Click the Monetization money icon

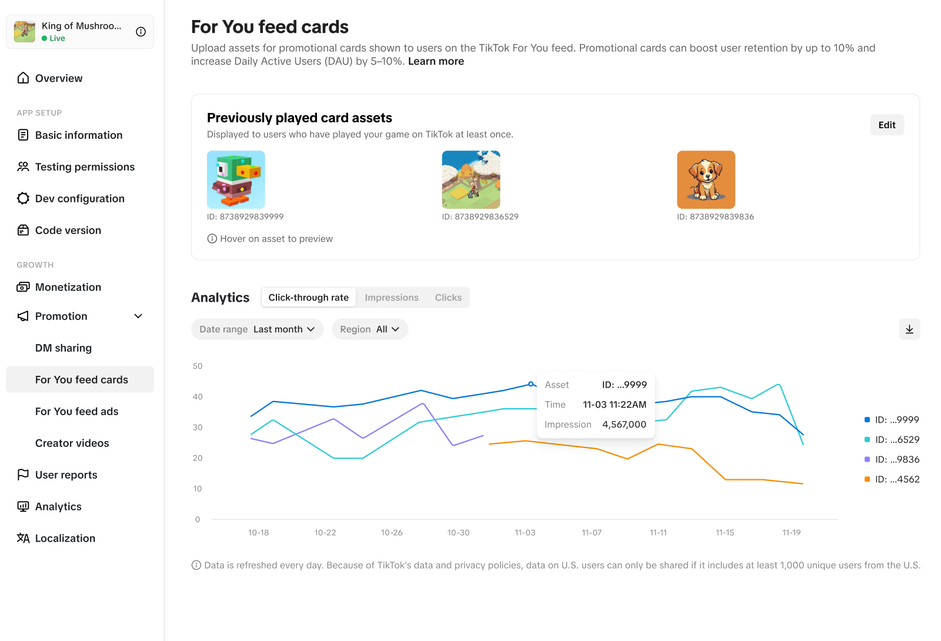click(24, 287)
